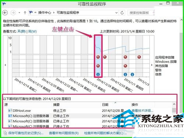
Task: Click the DllHost.exe entry icon
Action: click(x=10, y=110)
